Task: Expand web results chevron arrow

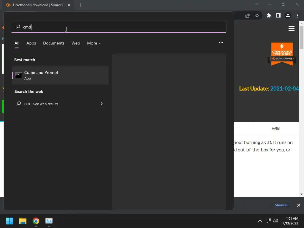Action: tap(102, 104)
